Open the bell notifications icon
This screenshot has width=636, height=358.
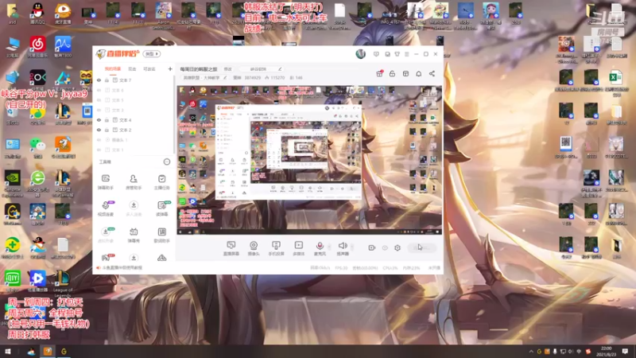(419, 73)
